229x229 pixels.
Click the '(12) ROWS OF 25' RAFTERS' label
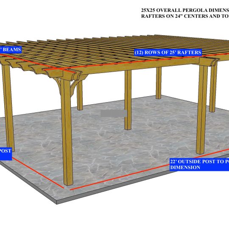[168, 53]
